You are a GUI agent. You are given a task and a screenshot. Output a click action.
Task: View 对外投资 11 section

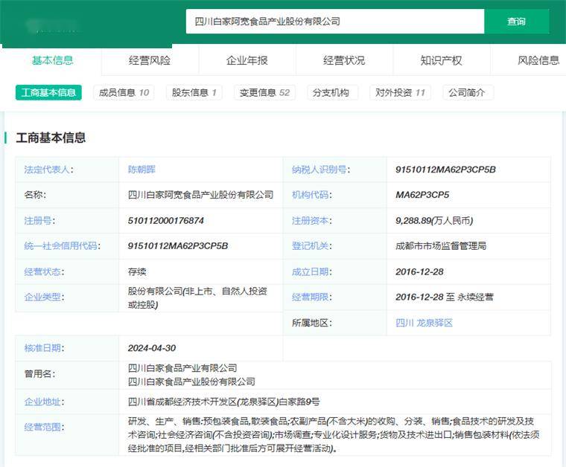(x=400, y=93)
